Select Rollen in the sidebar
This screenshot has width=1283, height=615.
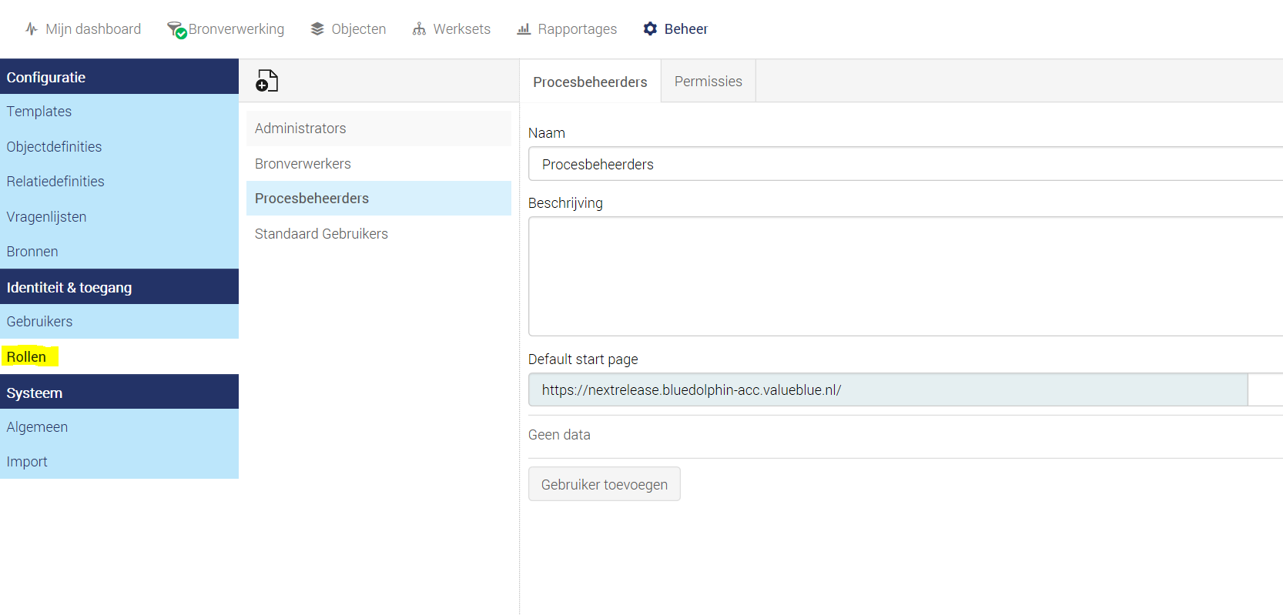(x=119, y=356)
